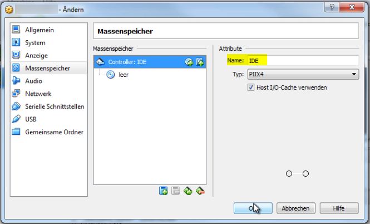
Task: Click the Hilfe button
Action: tap(339, 208)
